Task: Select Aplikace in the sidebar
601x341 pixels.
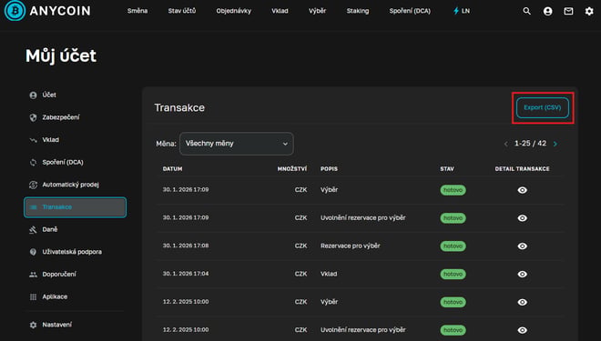Action: click(x=55, y=297)
